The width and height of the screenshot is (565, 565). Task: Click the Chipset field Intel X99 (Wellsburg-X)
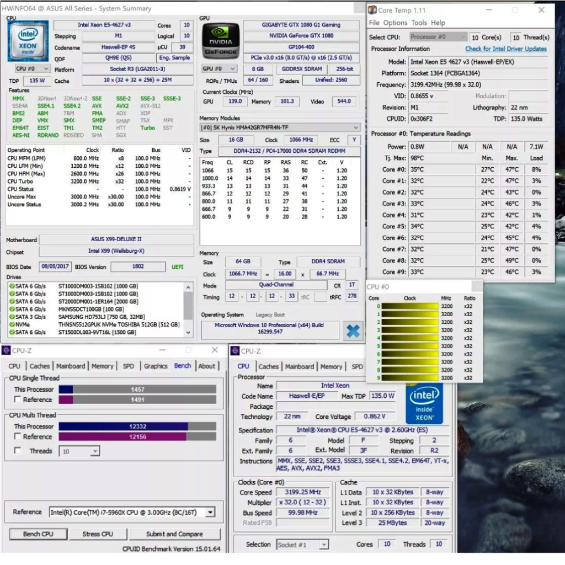[116, 251]
